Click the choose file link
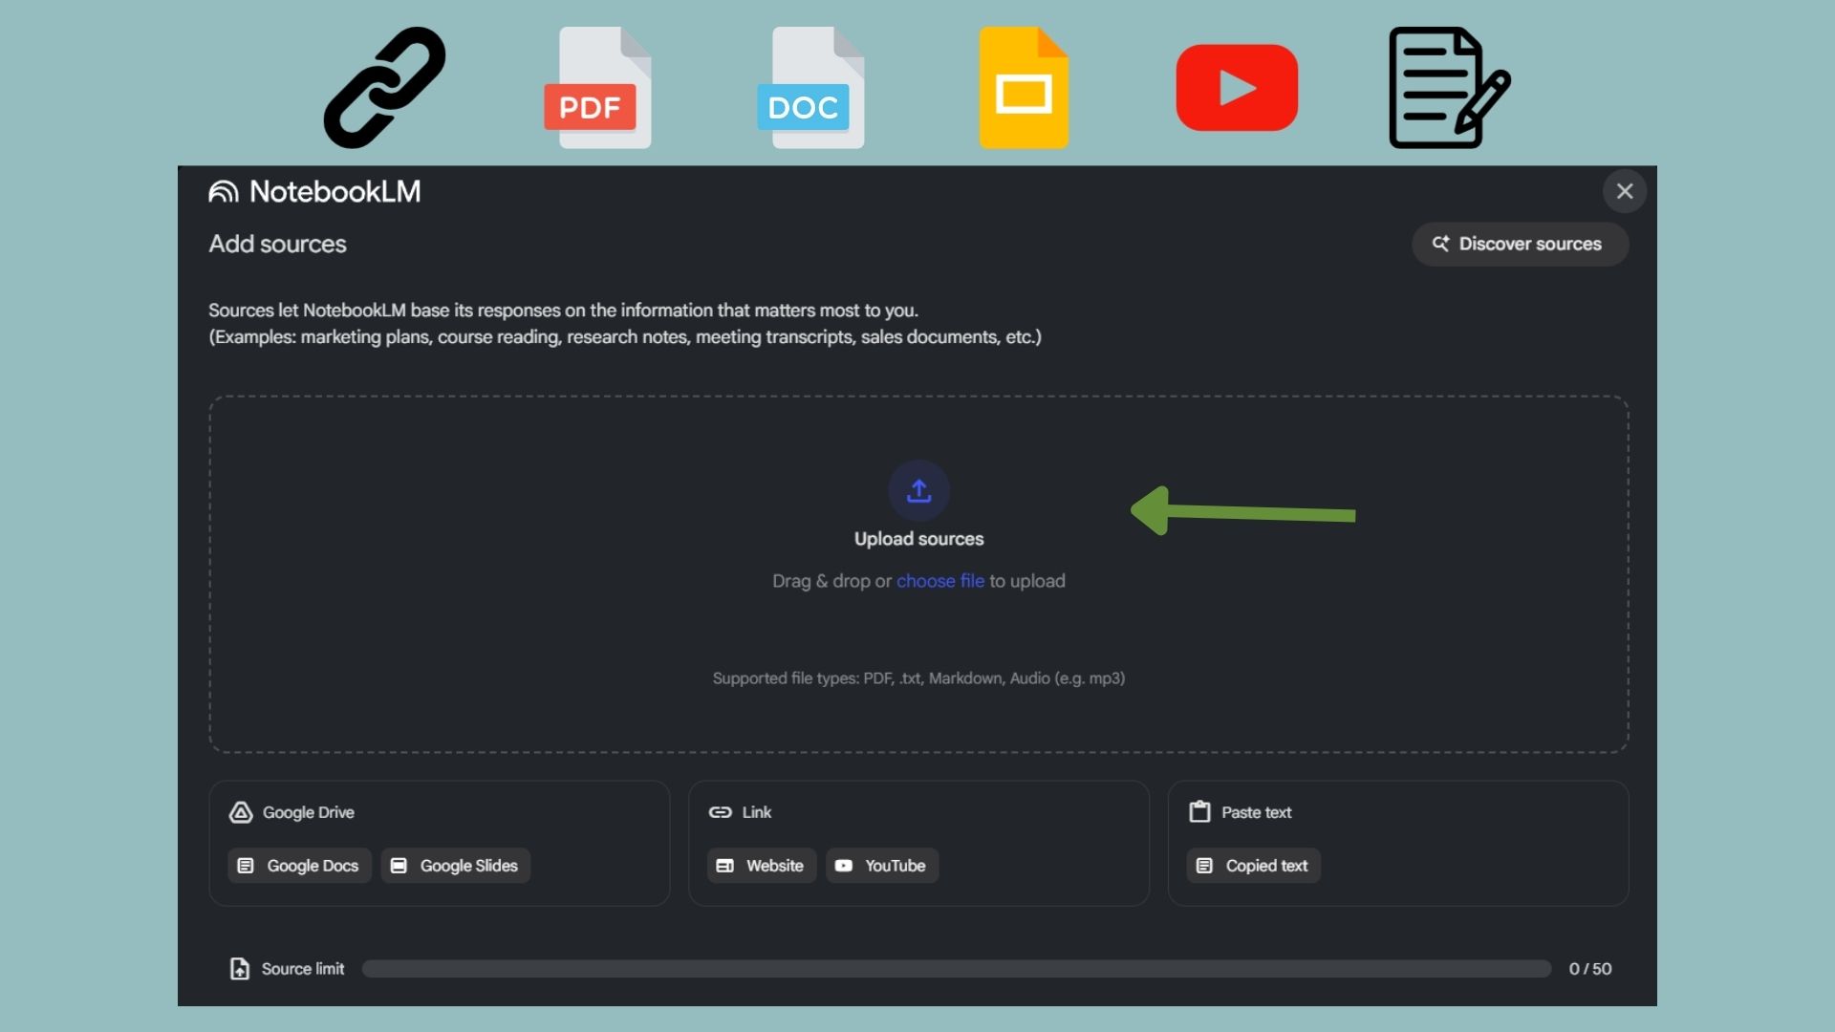 [939, 581]
